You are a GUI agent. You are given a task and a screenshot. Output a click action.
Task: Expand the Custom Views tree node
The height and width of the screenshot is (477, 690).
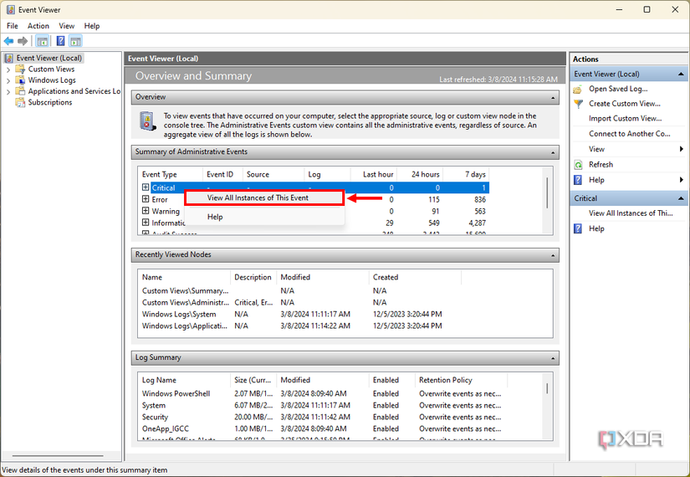[8, 69]
